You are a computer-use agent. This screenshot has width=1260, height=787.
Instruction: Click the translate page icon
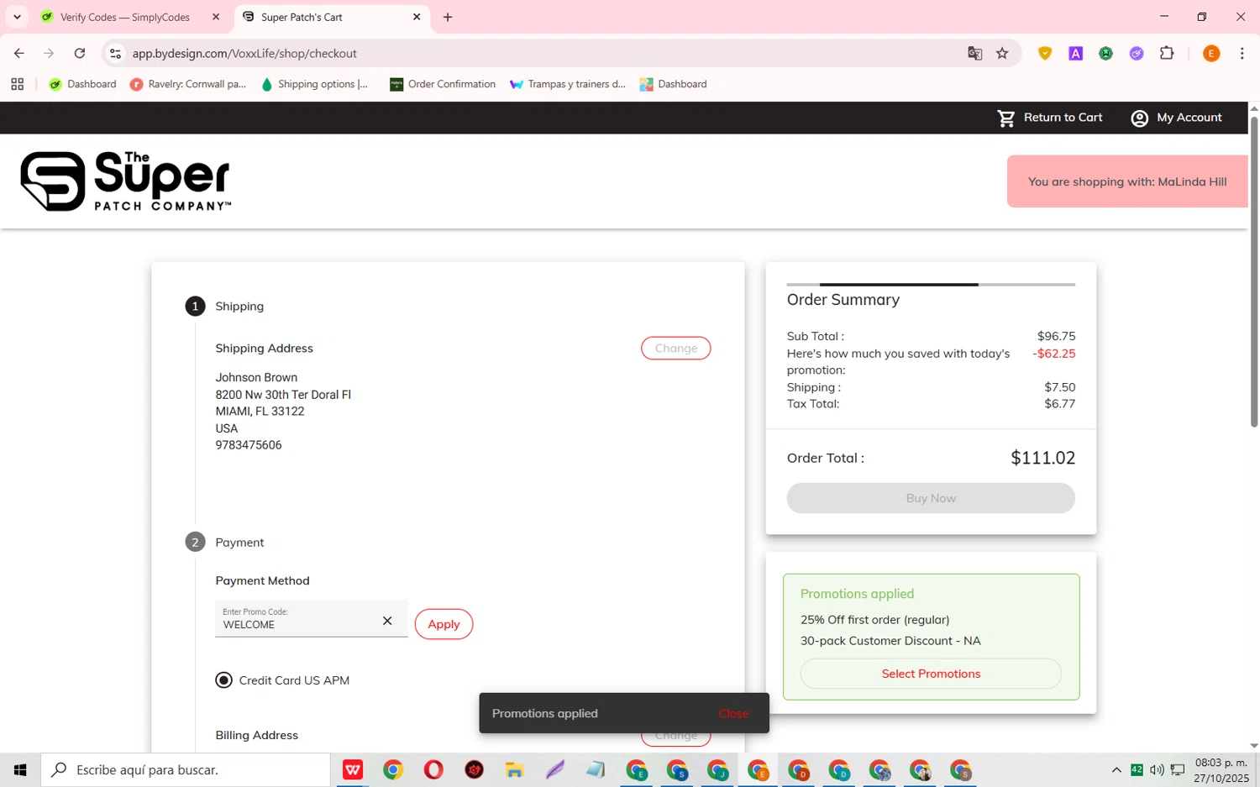click(975, 53)
